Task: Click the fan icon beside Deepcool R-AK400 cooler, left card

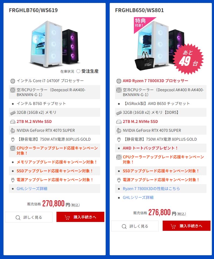Action: 13,90
